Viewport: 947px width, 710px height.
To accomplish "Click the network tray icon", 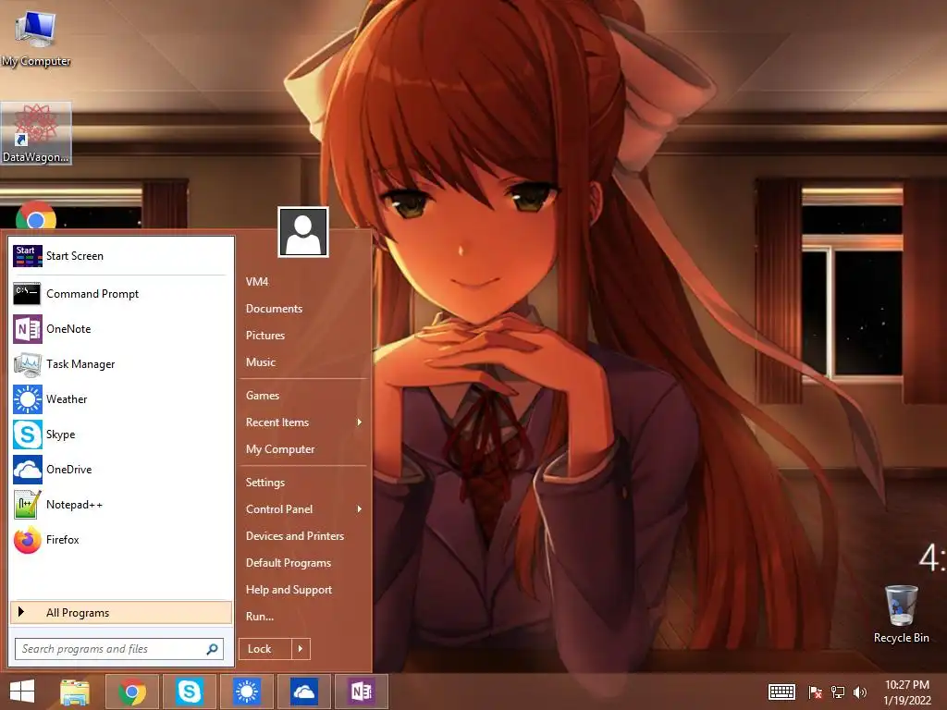I will [838, 692].
